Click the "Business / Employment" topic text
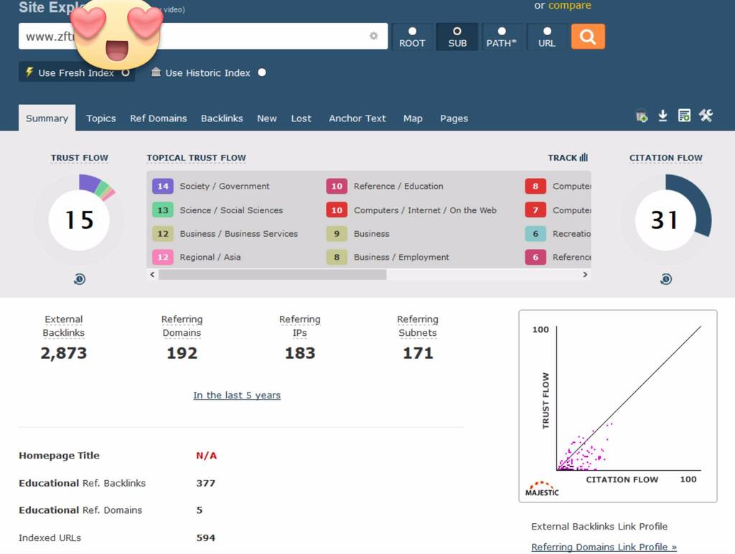The height and width of the screenshot is (554, 735). click(x=401, y=257)
